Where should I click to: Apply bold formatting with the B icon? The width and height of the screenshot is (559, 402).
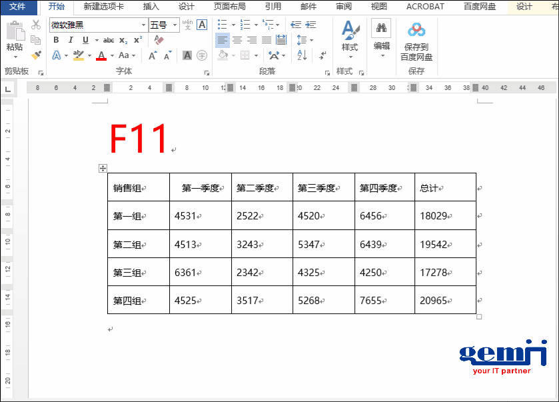(57, 39)
